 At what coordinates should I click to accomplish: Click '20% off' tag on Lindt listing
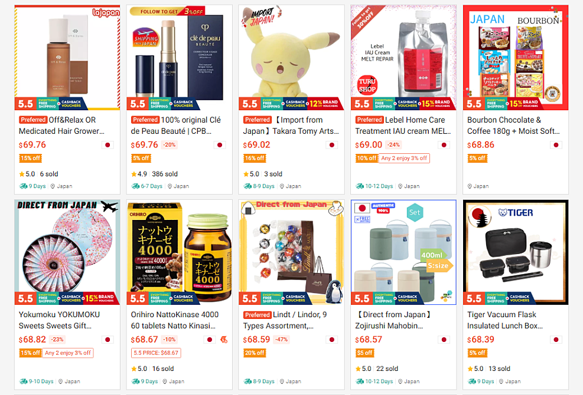[255, 353]
